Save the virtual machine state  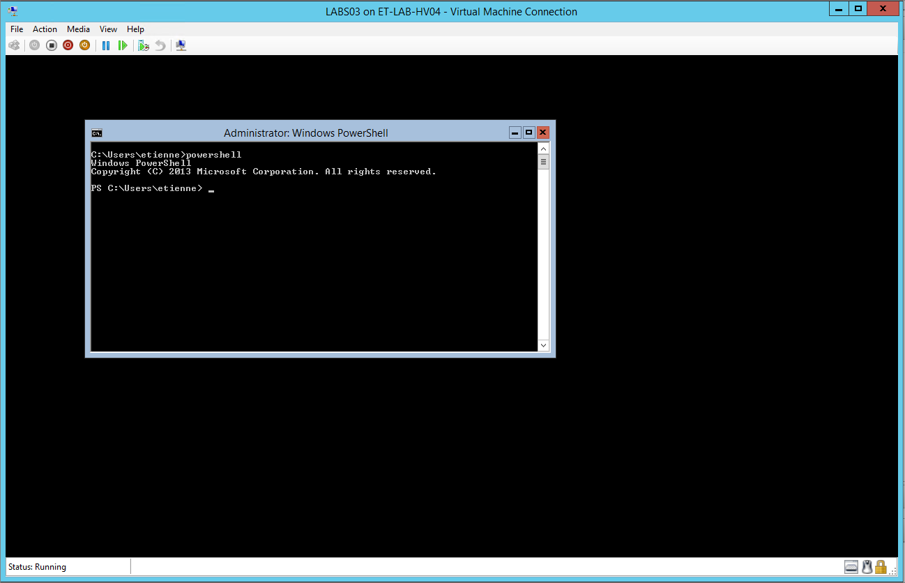(x=84, y=45)
